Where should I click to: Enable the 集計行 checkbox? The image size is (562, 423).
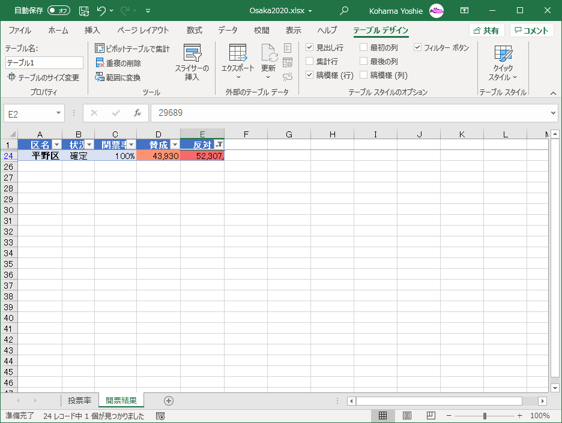pyautogui.click(x=310, y=61)
